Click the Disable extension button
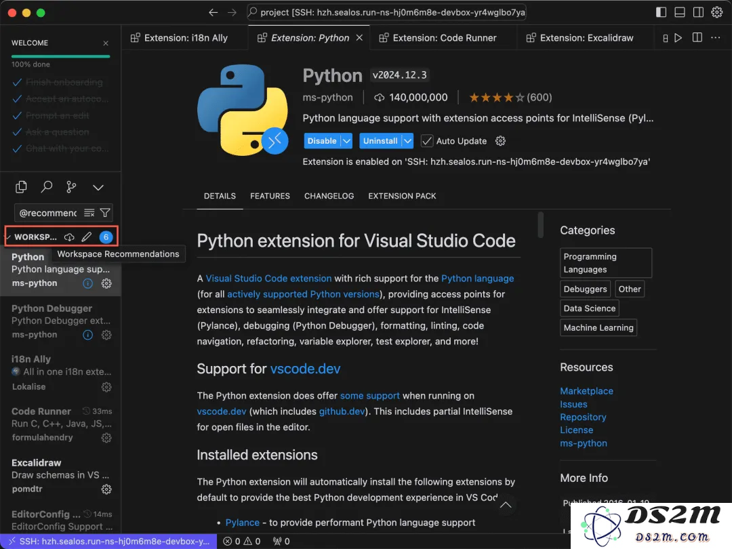Viewport: 732px width, 549px height. (322, 141)
